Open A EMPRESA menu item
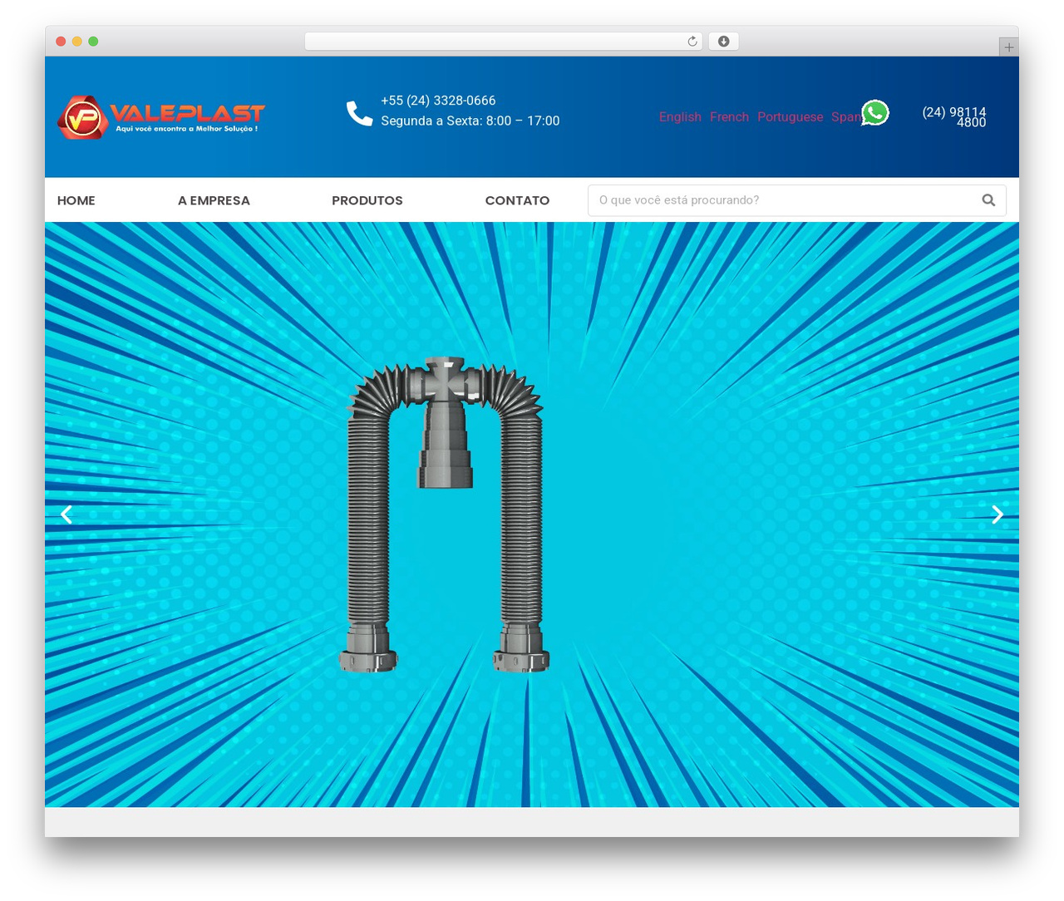This screenshot has width=1064, height=901. click(214, 200)
